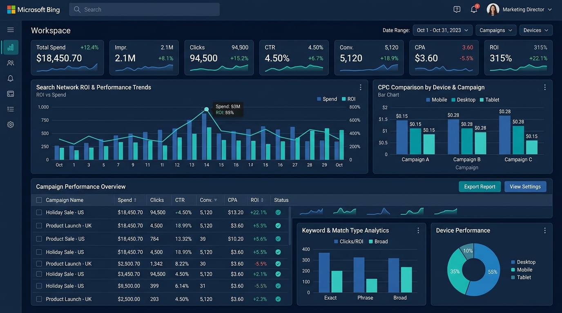Click the View Settings button
Screen dimensions: 562x313
point(525,187)
